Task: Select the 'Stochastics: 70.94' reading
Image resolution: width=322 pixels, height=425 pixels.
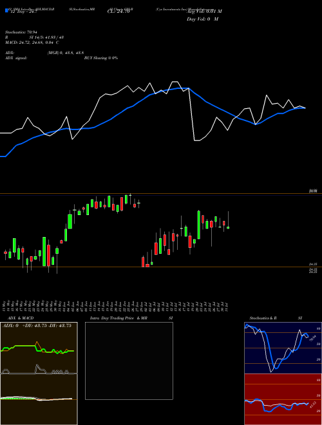Action: 21,32
